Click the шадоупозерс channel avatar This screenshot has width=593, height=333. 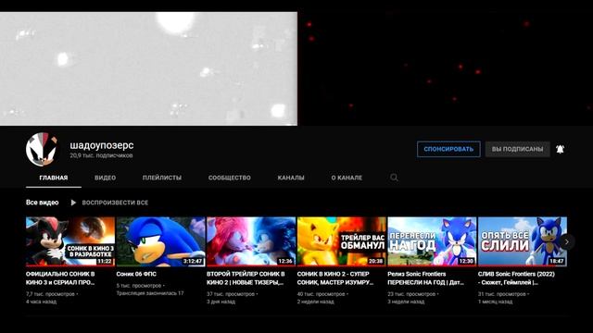pos(42,149)
